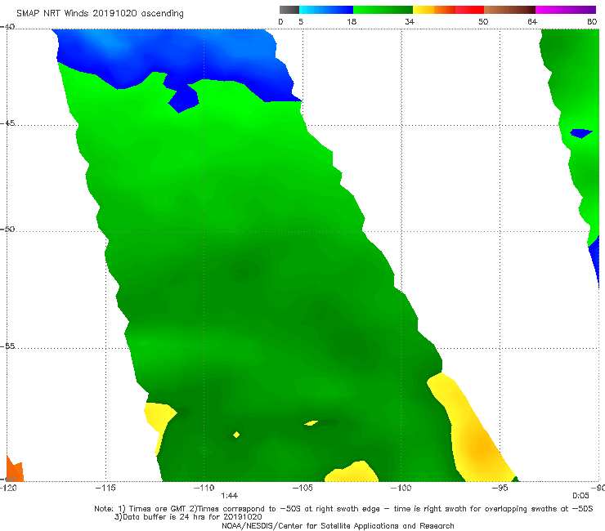Click the brown segment of the color bar
Image resolution: width=605 pixels, height=531 pixels.
[509, 10]
